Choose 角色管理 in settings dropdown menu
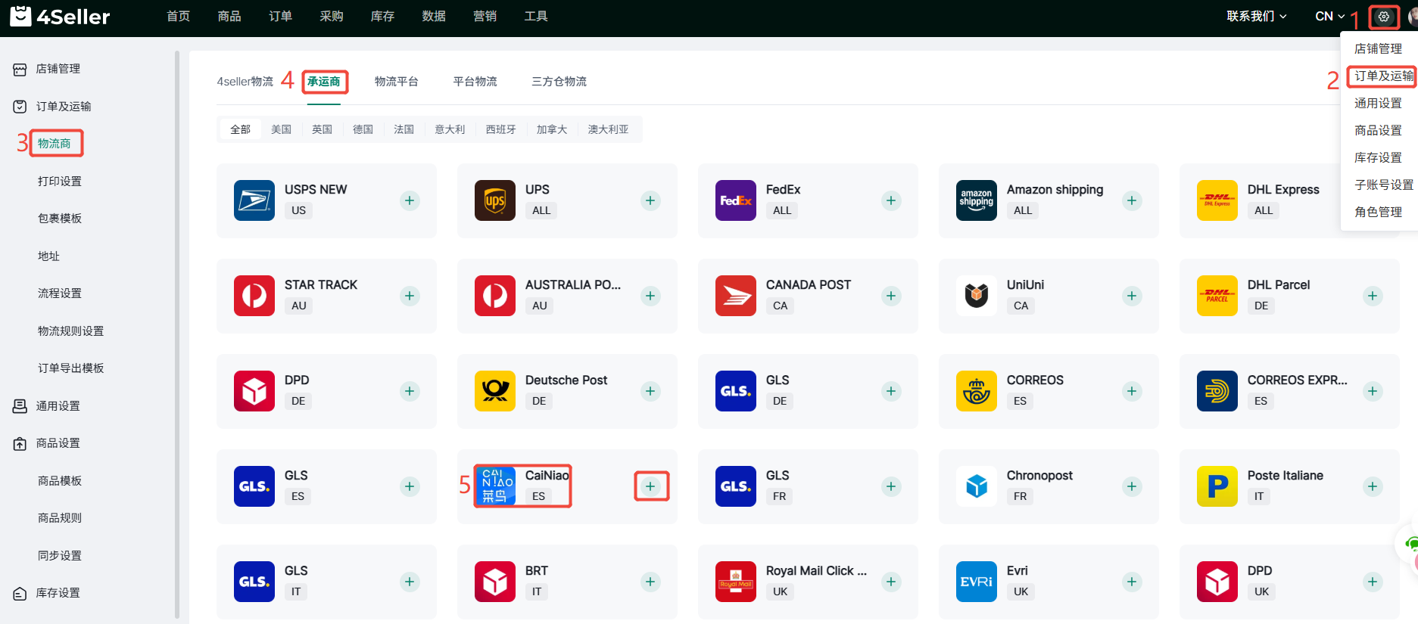 (1379, 212)
